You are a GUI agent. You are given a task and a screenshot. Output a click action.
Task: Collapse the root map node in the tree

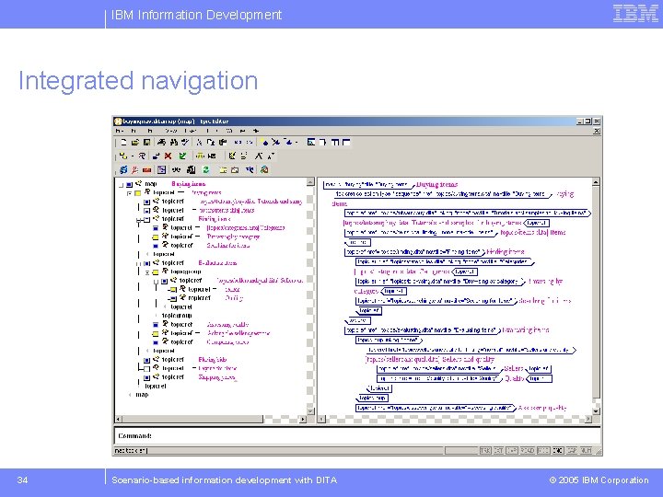[122, 185]
